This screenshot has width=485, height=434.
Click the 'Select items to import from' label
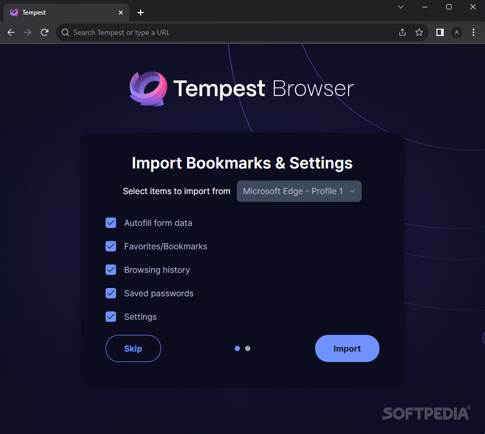pos(176,191)
